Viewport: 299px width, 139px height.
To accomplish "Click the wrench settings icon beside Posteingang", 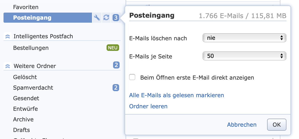I will (97, 18).
